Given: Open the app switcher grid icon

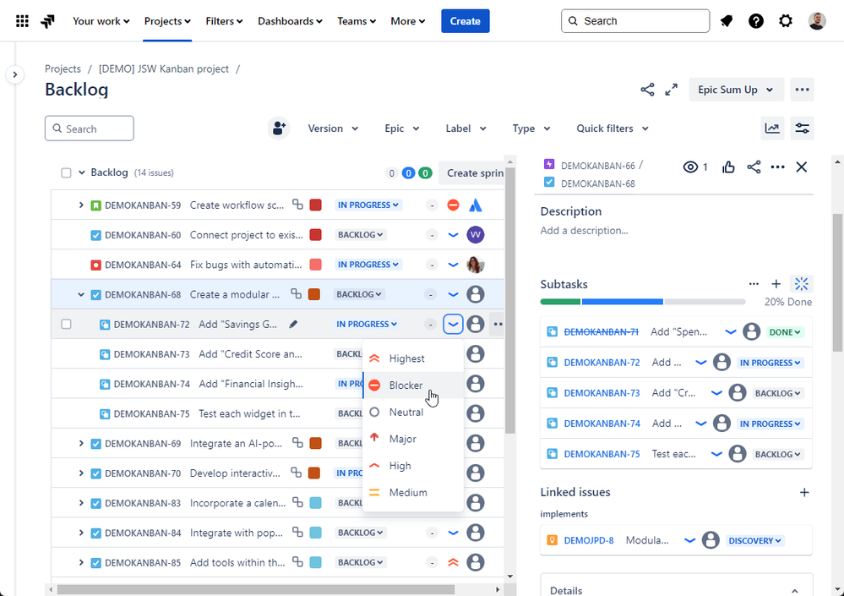Looking at the screenshot, I should (22, 21).
